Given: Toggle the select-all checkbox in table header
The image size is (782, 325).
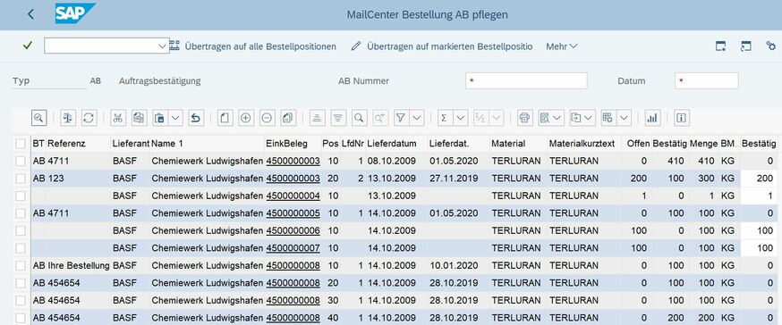Looking at the screenshot, I should 21,144.
